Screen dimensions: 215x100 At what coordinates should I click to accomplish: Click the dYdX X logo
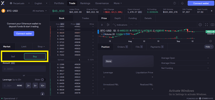click(3, 3)
